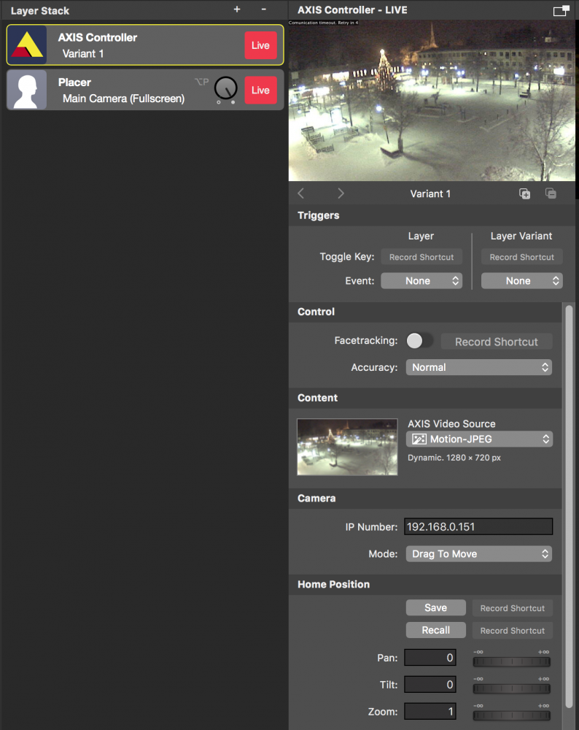579x730 pixels.
Task: Click Record Shortcut next to Facetracking
Action: [x=497, y=342]
